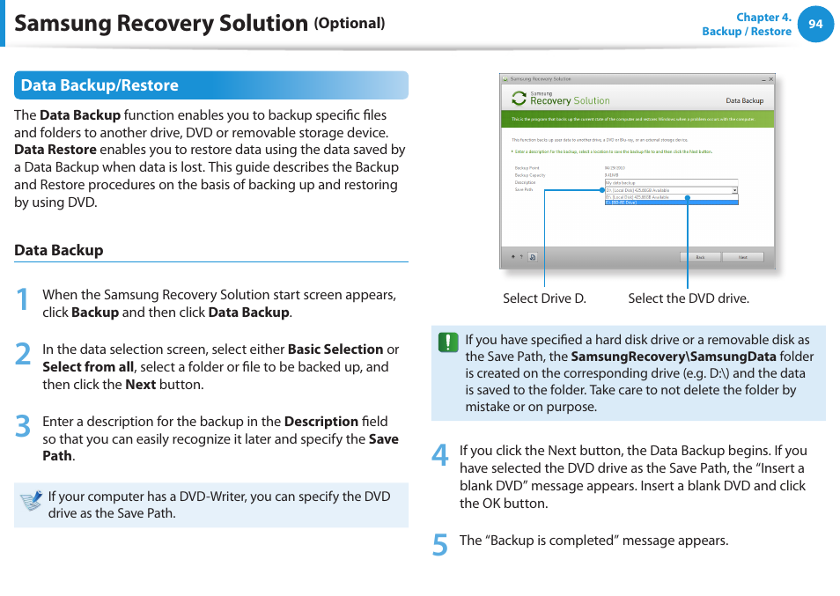
Task: Close the Samsung Recovery Solution dialog
Action: pyautogui.click(x=771, y=79)
